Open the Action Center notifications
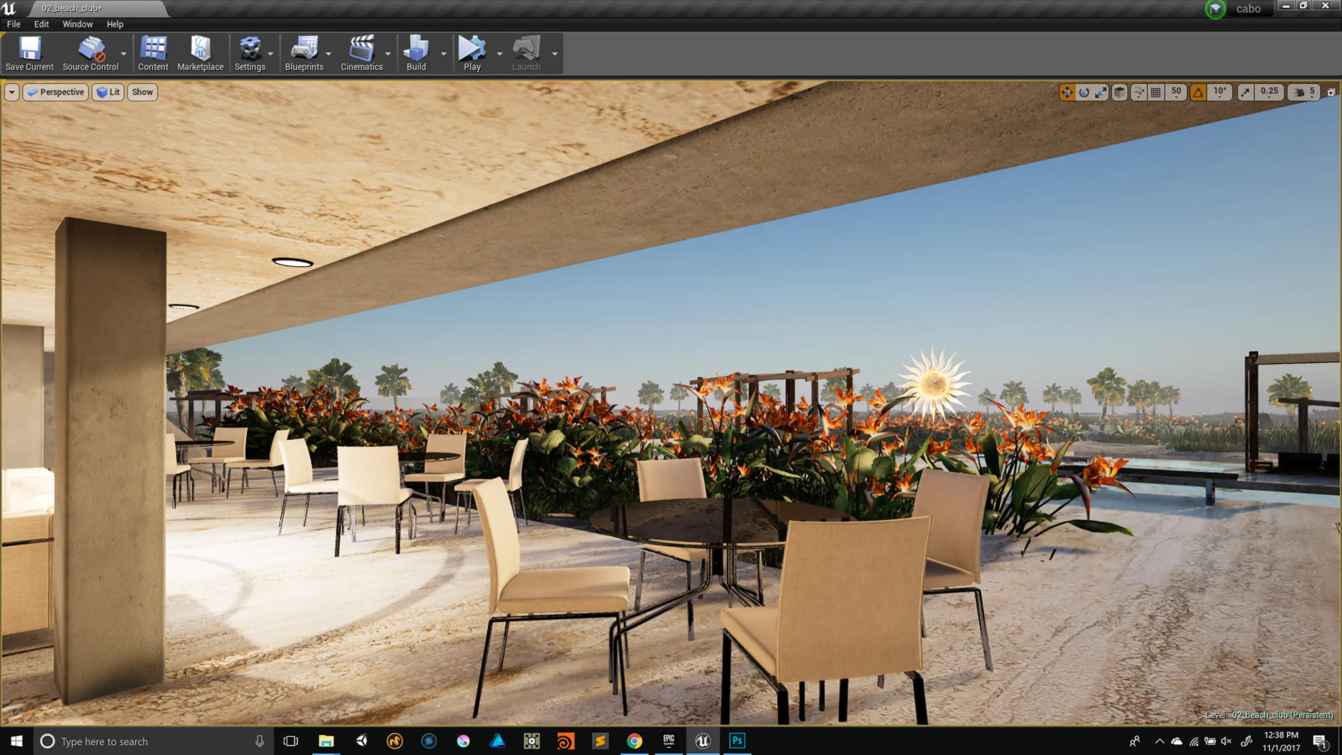Screen dimensions: 1342x755 point(1319,741)
